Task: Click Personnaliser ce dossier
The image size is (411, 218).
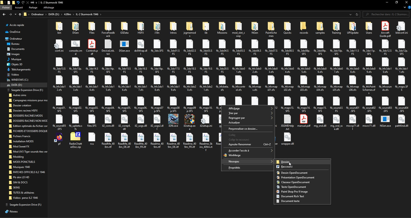Action: (x=248, y=129)
